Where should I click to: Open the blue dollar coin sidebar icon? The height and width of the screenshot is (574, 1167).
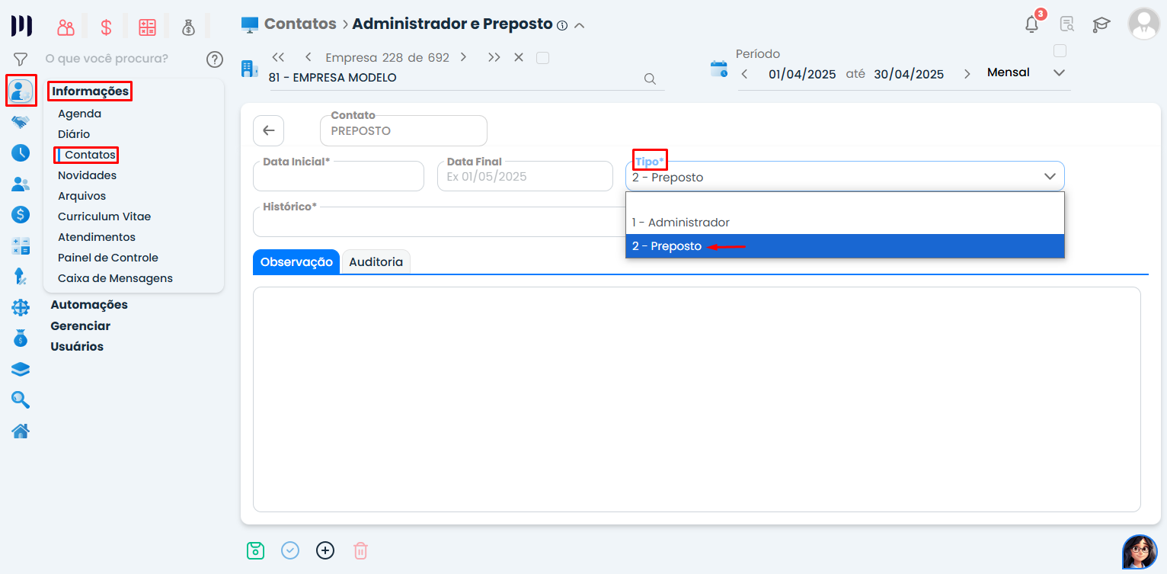coord(21,215)
